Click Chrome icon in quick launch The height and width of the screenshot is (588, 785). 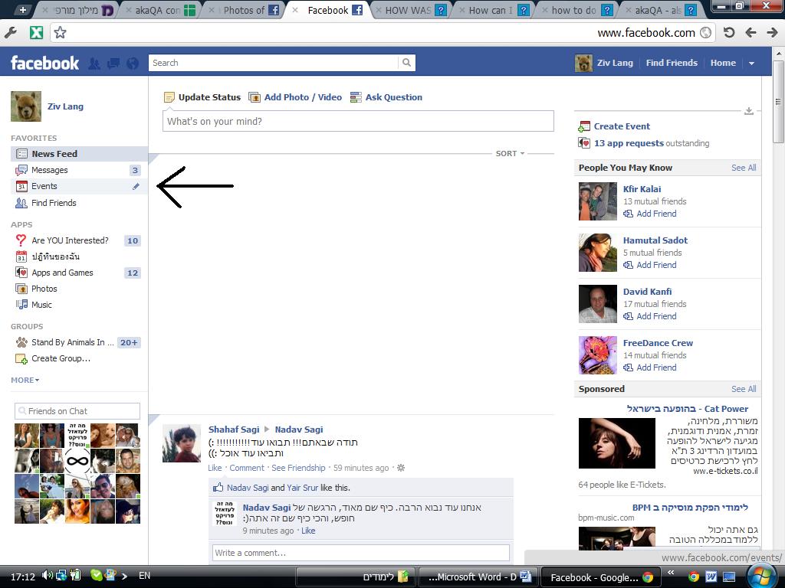coord(693,577)
